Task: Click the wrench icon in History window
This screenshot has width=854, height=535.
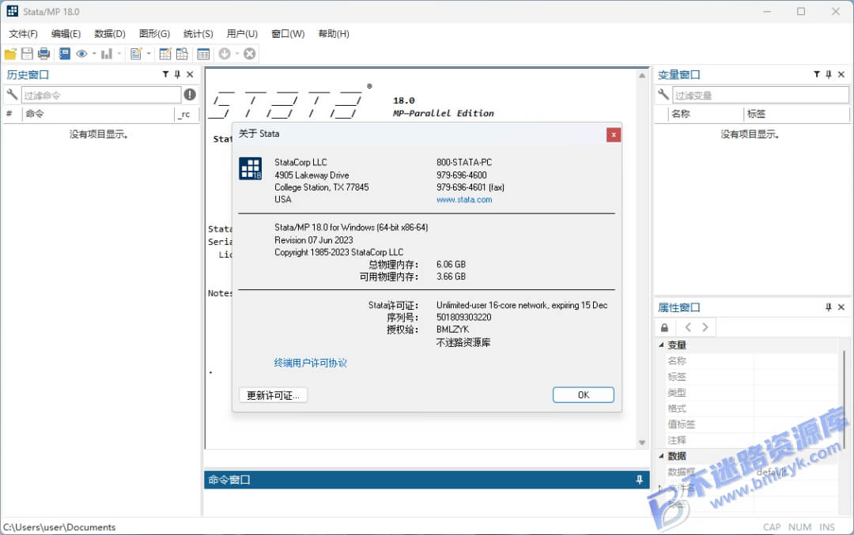Action: click(x=12, y=95)
